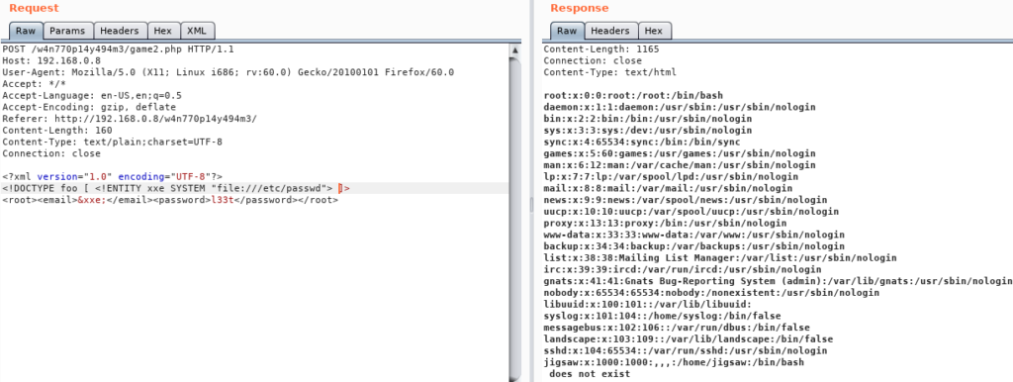Click the POST /w4n770p14y494m3/game2.php request line
1013x382 pixels.
pos(119,49)
